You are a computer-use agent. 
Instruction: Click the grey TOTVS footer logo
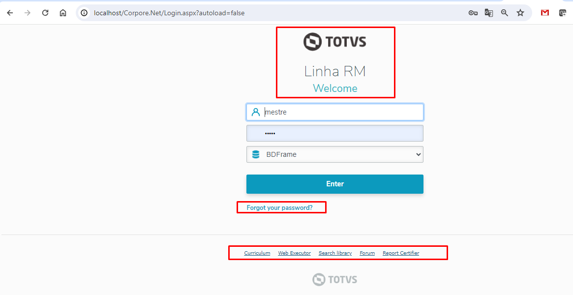click(x=335, y=280)
